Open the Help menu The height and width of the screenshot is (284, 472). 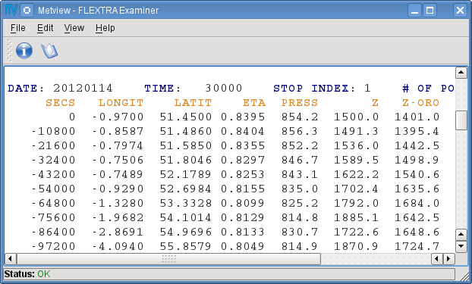pyautogui.click(x=105, y=28)
